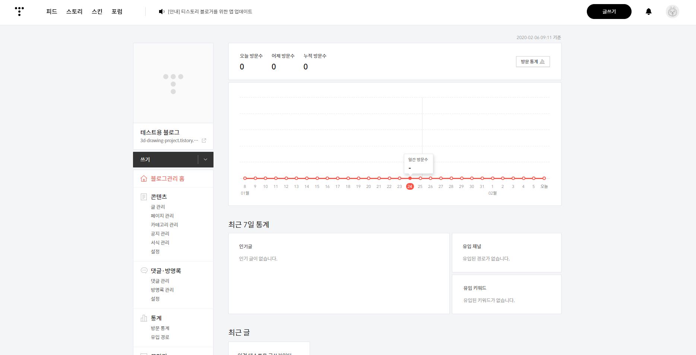Open 공지 관리

coord(160,234)
